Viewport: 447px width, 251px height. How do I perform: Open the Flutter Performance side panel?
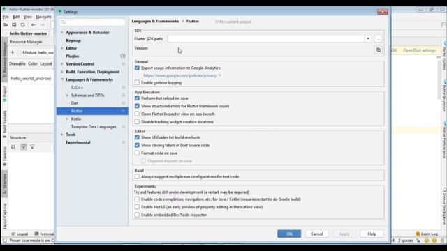(444, 140)
